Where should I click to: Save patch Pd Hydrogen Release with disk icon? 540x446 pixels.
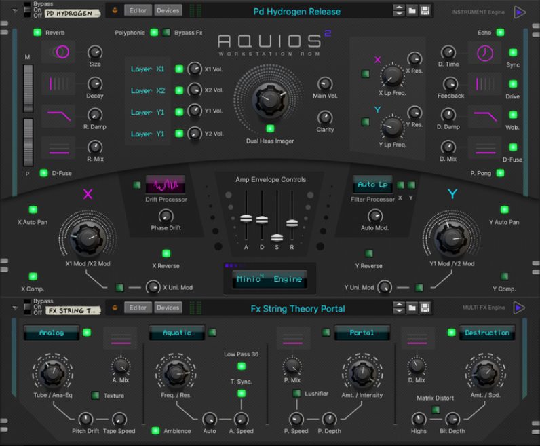coord(425,11)
